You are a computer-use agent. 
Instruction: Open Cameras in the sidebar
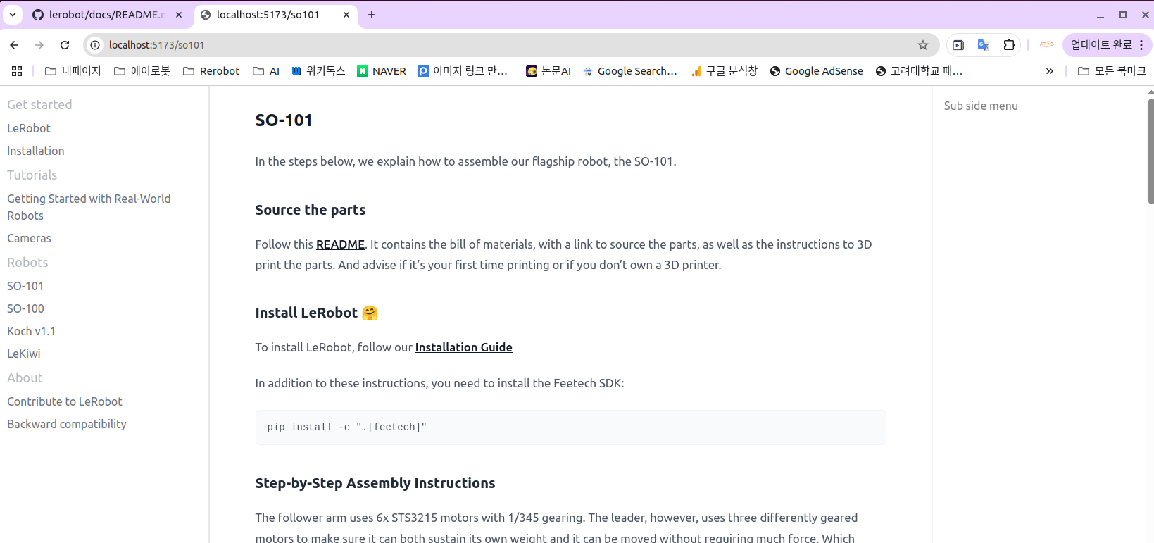point(29,238)
